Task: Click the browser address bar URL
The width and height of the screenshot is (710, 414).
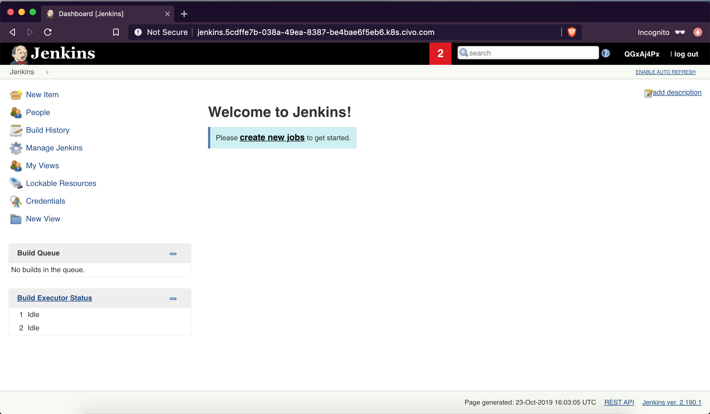Action: tap(316, 32)
